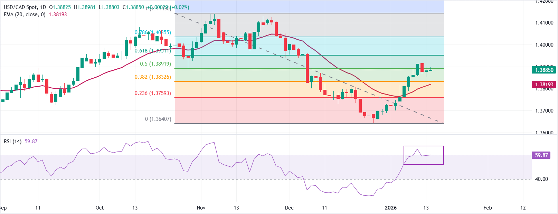
Task: Select the RSI (14) indicator legend
Action: [13, 142]
